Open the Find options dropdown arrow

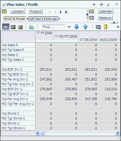(x=69, y=27)
